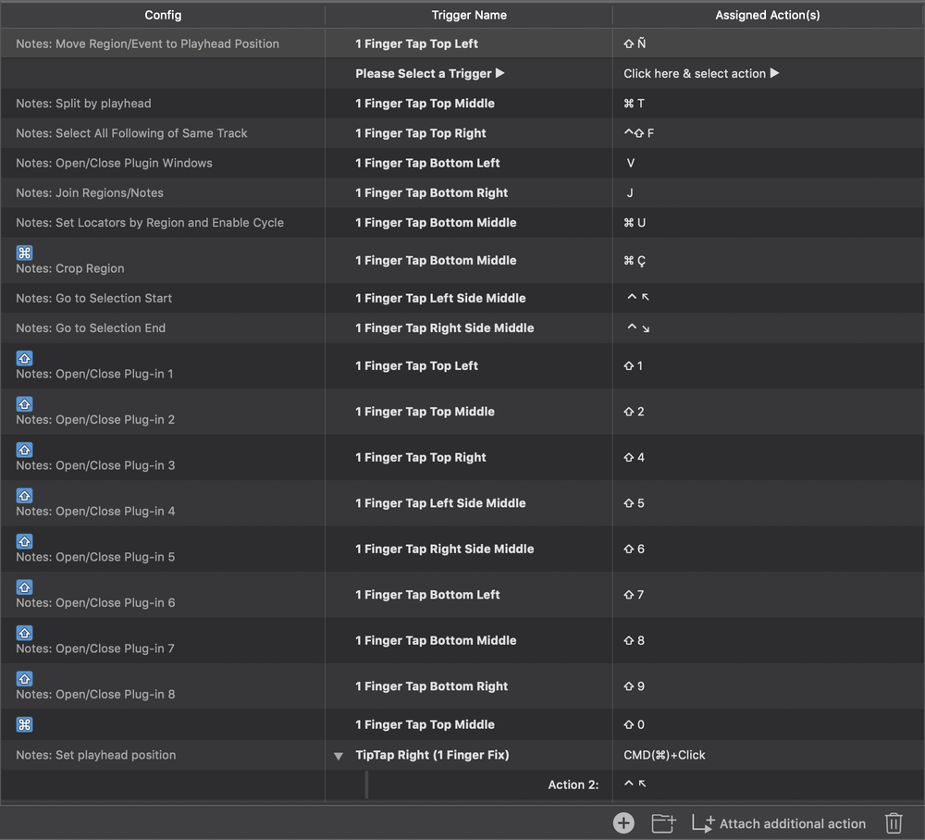925x840 pixels.
Task: Collapse the TipTap Right (1 Finger Fix) disclosure triangle
Action: tap(338, 756)
